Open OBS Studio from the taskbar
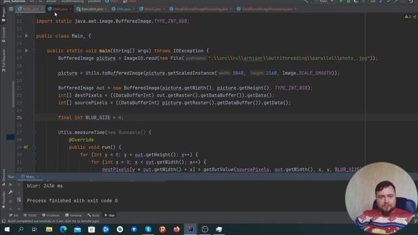The height and width of the screenshot is (235, 418). click(x=204, y=229)
